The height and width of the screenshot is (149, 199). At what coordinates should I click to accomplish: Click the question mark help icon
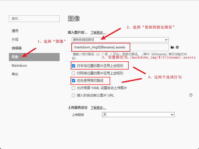pyautogui.click(x=191, y=95)
